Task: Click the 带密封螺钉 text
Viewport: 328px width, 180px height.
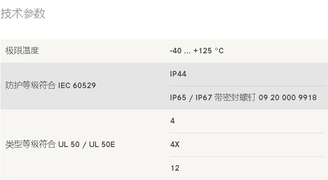Action: 235,97
